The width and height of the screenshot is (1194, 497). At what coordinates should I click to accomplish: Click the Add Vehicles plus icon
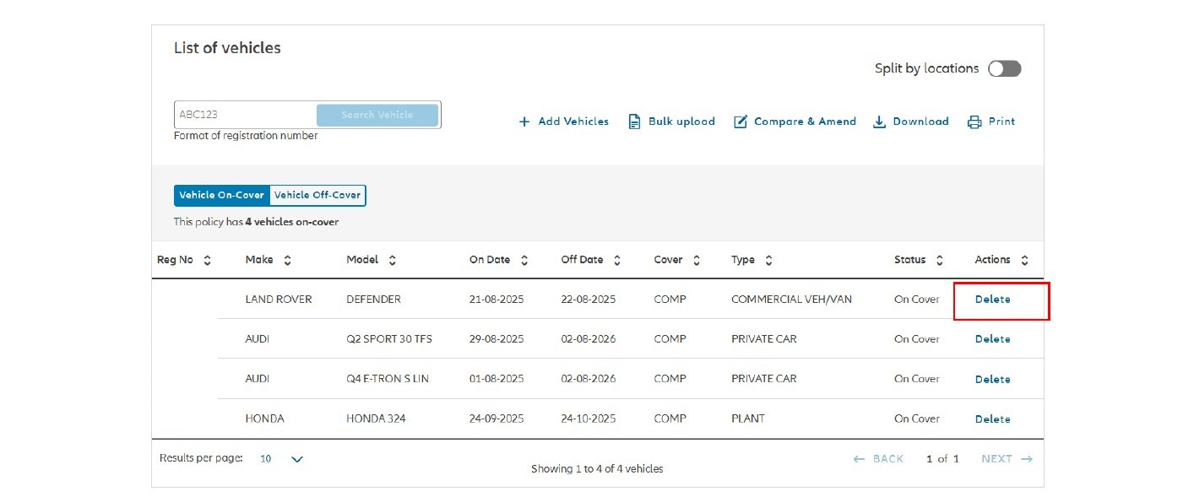[524, 122]
